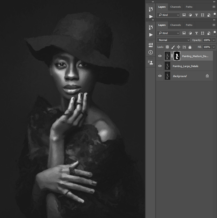Filter smart objects in lower Layers panel
217x218 pixels.
click(209, 33)
